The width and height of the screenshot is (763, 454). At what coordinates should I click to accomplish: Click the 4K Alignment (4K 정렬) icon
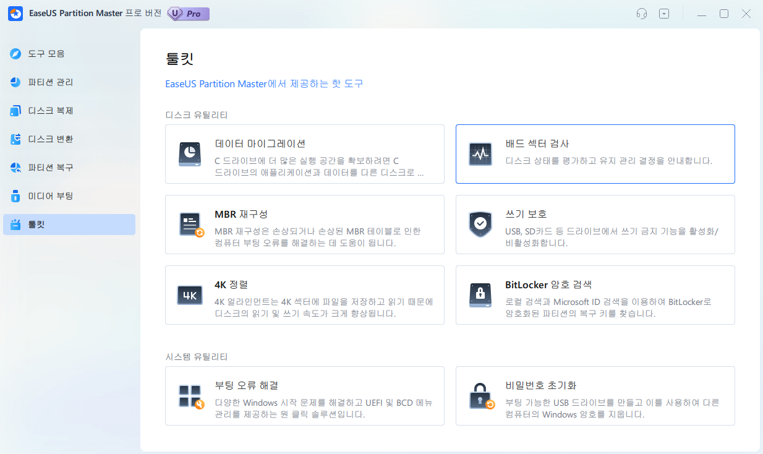tap(190, 295)
